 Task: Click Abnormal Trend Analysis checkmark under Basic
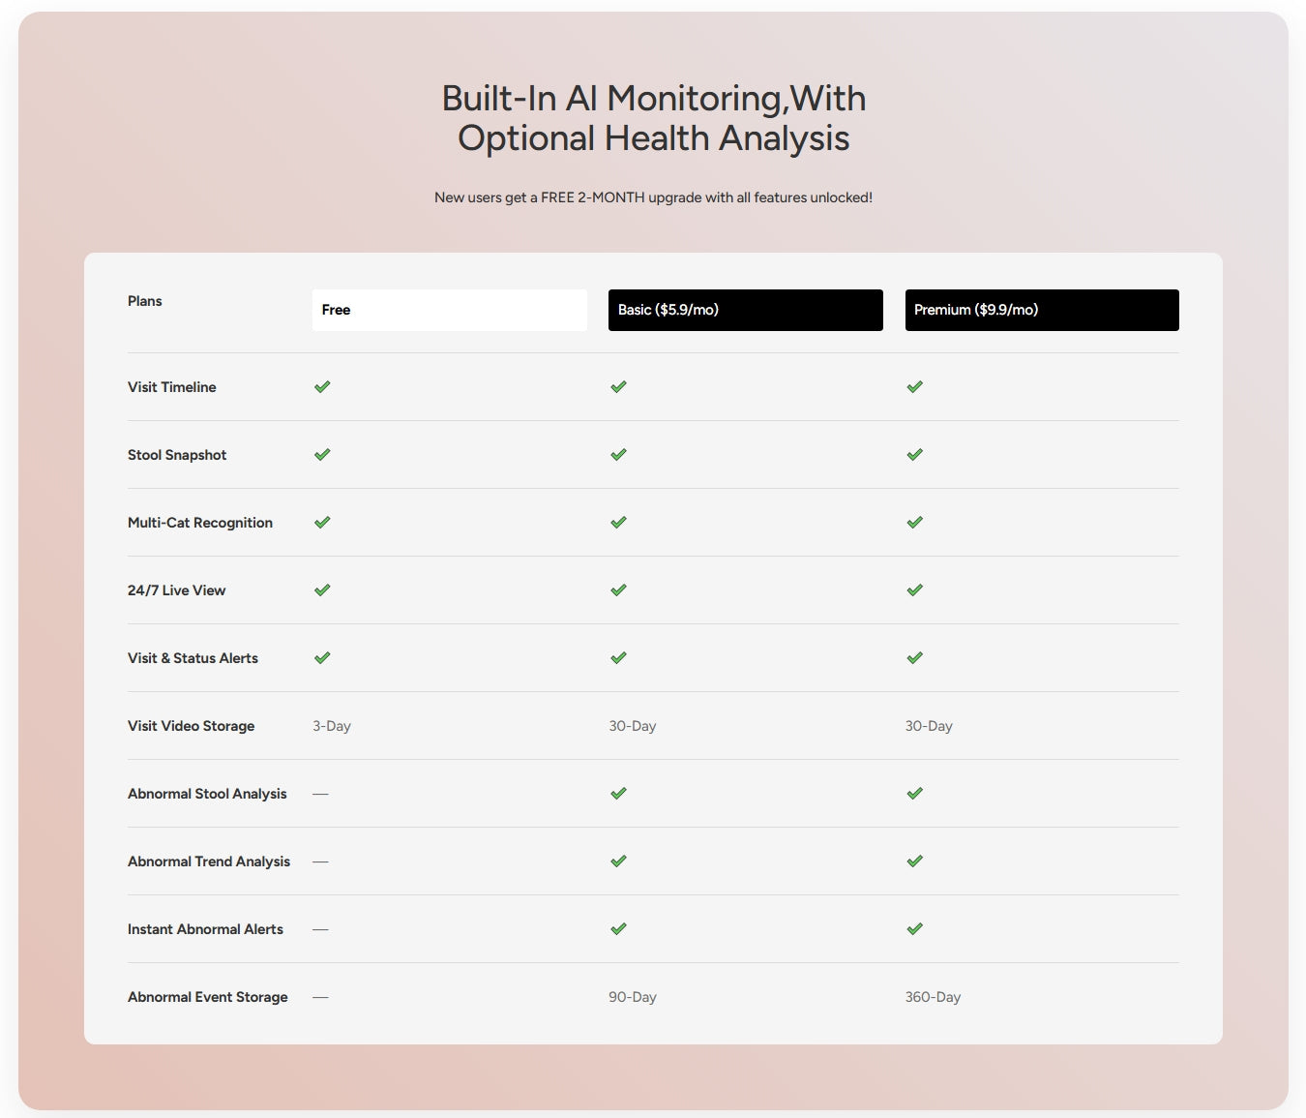point(618,861)
